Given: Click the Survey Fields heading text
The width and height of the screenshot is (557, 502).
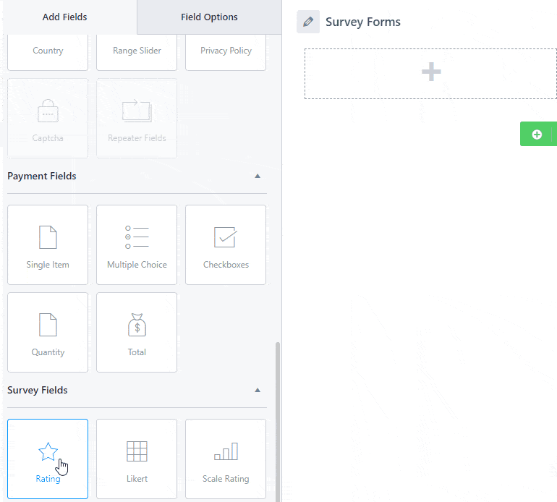Looking at the screenshot, I should coord(38,390).
